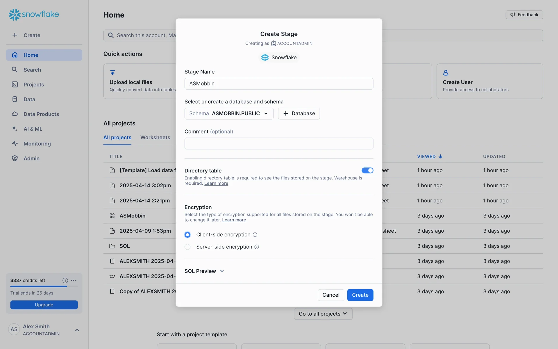Switch to the Worksheets tab
The height and width of the screenshot is (349, 558).
pyautogui.click(x=155, y=137)
